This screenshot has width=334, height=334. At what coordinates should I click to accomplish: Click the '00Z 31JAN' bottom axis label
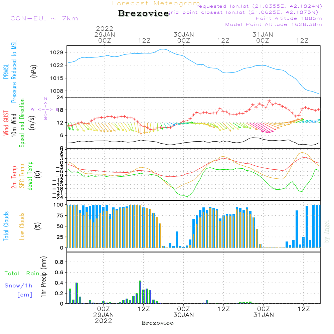(x=264, y=312)
